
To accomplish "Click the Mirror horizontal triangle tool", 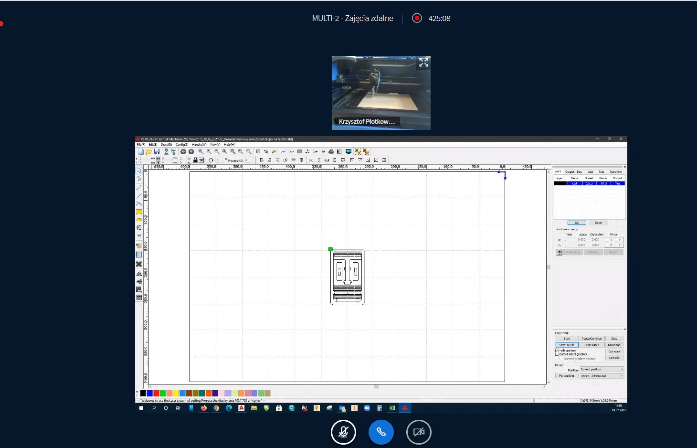I will coord(139,274).
